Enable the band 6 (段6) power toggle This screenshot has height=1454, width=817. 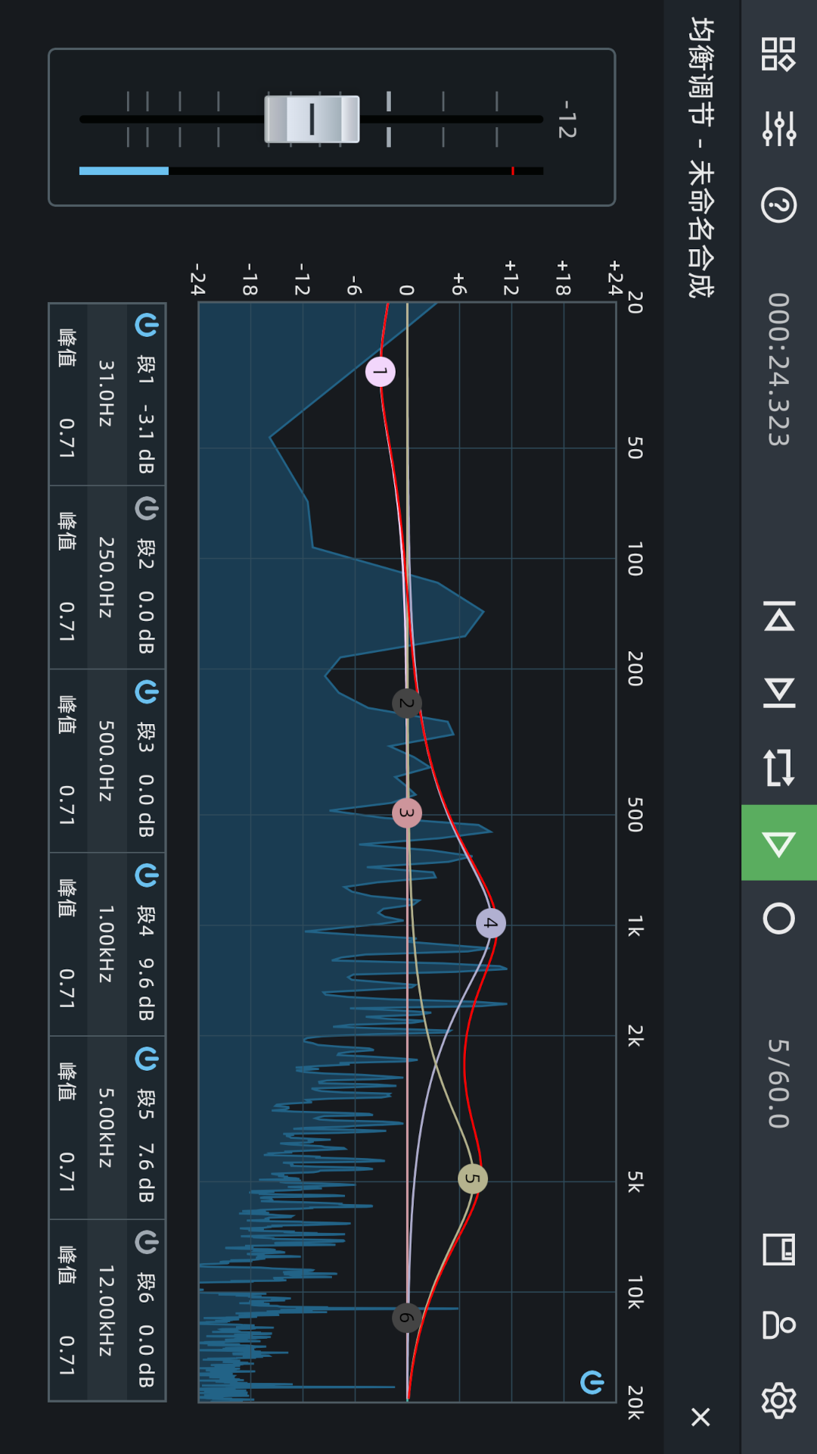[x=146, y=1242]
